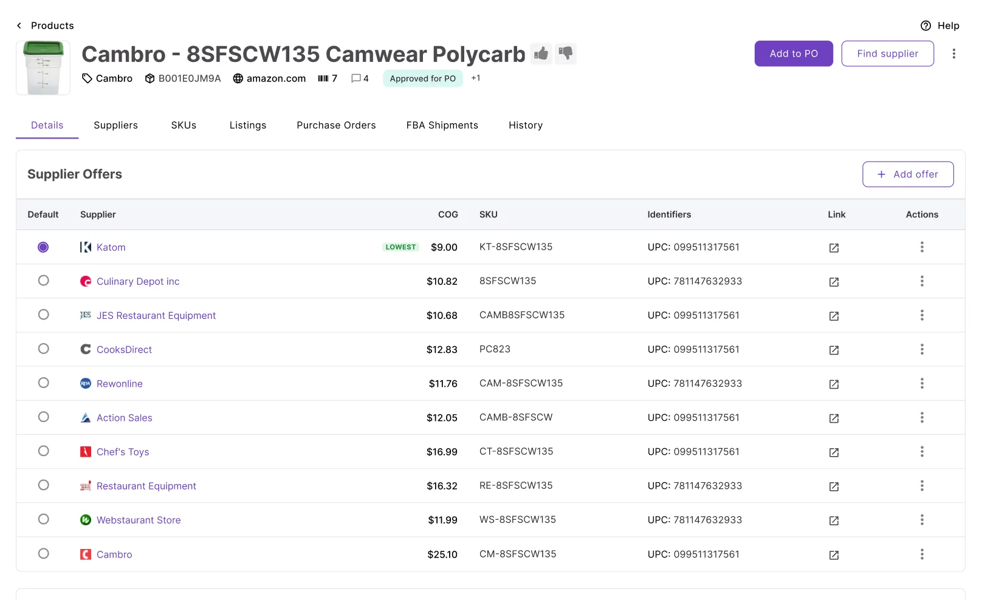
Task: Set Restaurant Equipment as default supplier
Action: tap(43, 485)
